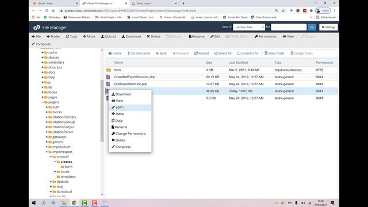This screenshot has width=368, height=207.
Task: Select the gateways folder in tree
Action: pos(59,137)
